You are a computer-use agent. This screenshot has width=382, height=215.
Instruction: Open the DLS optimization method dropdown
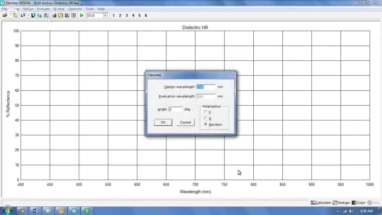point(105,15)
